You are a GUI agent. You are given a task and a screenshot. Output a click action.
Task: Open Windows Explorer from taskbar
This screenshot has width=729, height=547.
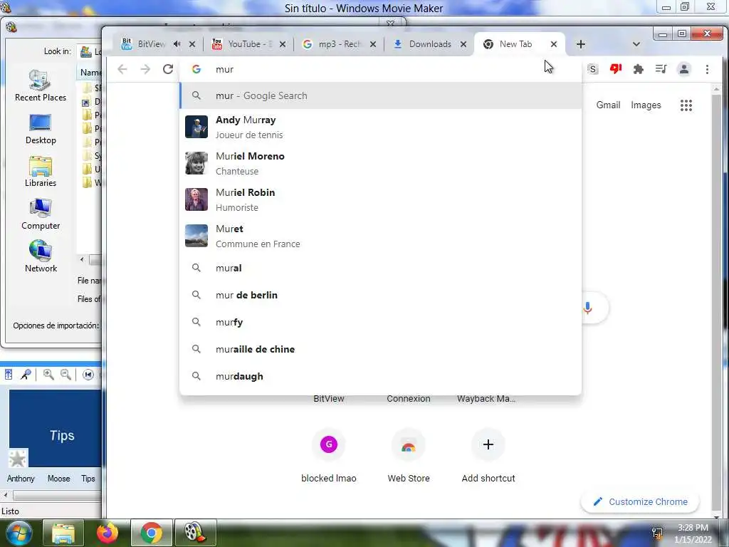tap(63, 533)
